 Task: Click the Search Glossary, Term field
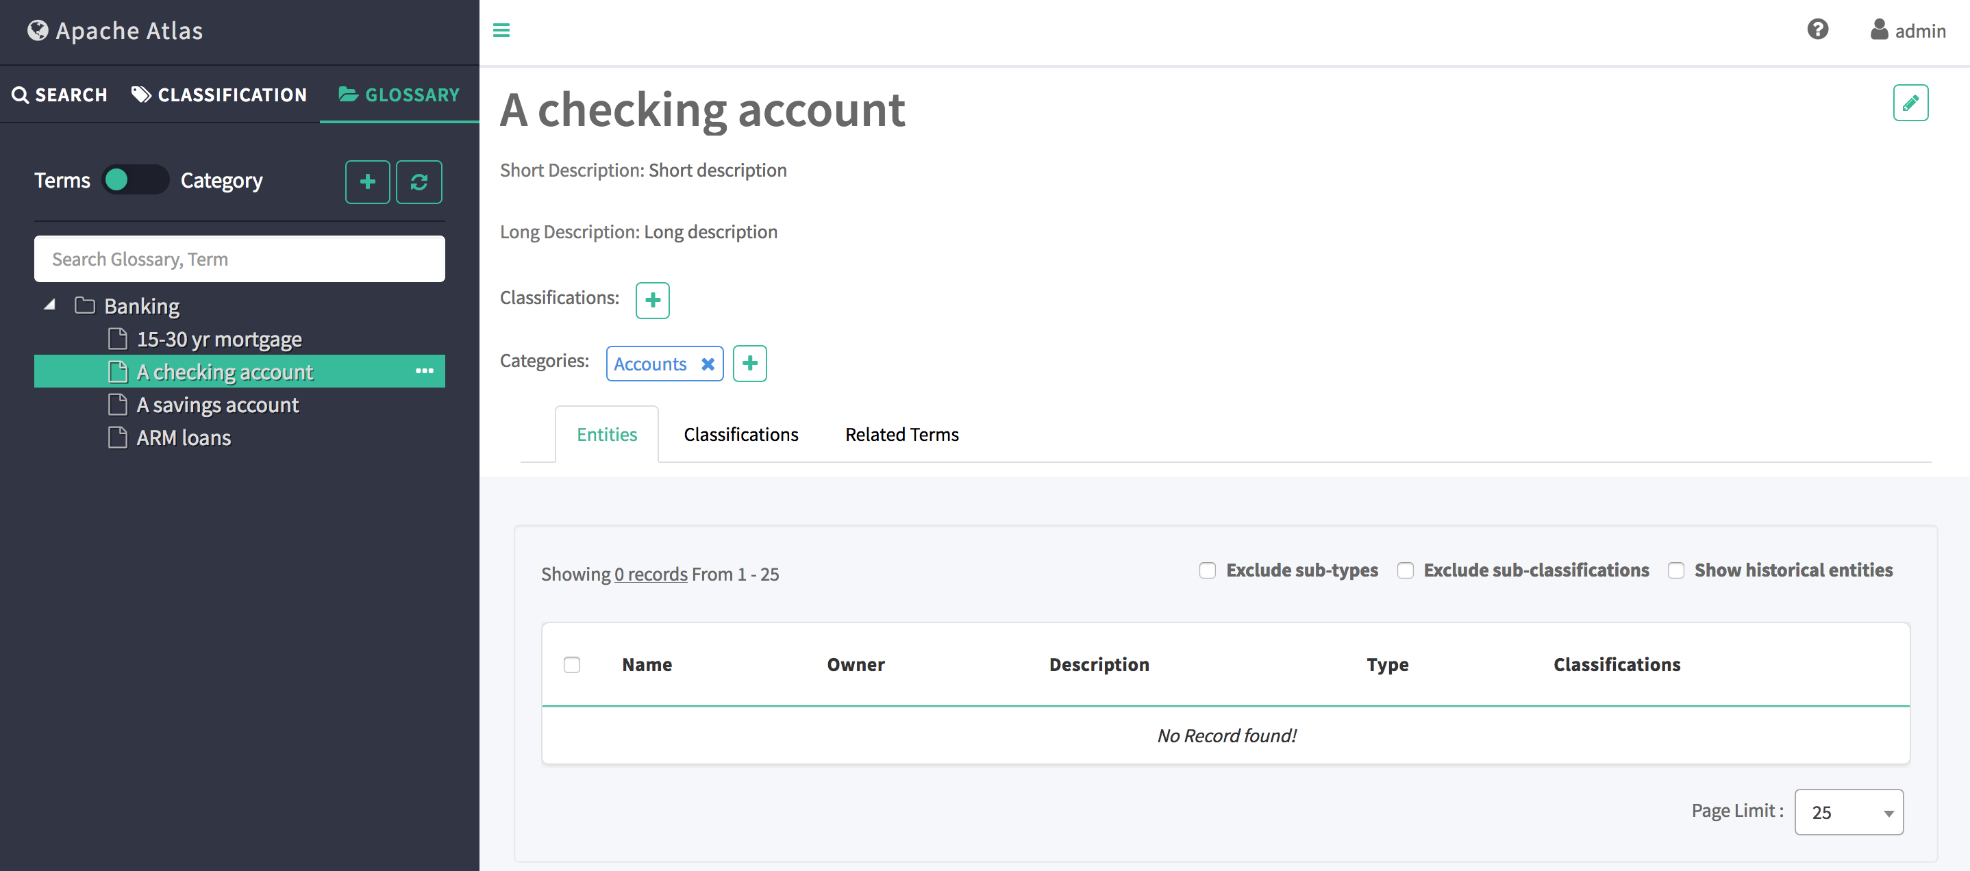click(239, 260)
